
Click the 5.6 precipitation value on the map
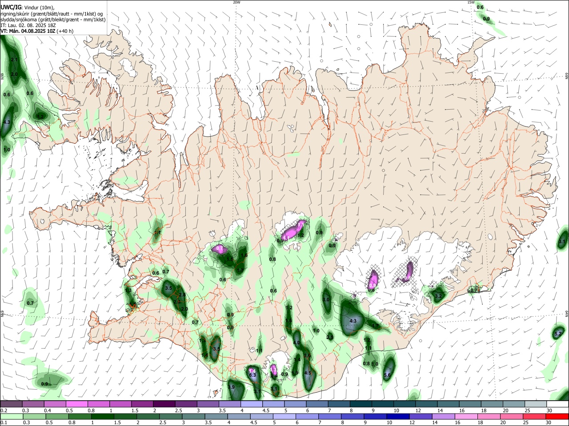[x=387, y=375]
